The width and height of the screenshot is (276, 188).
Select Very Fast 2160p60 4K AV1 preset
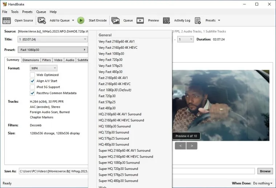pyautogui.click(x=117, y=41)
